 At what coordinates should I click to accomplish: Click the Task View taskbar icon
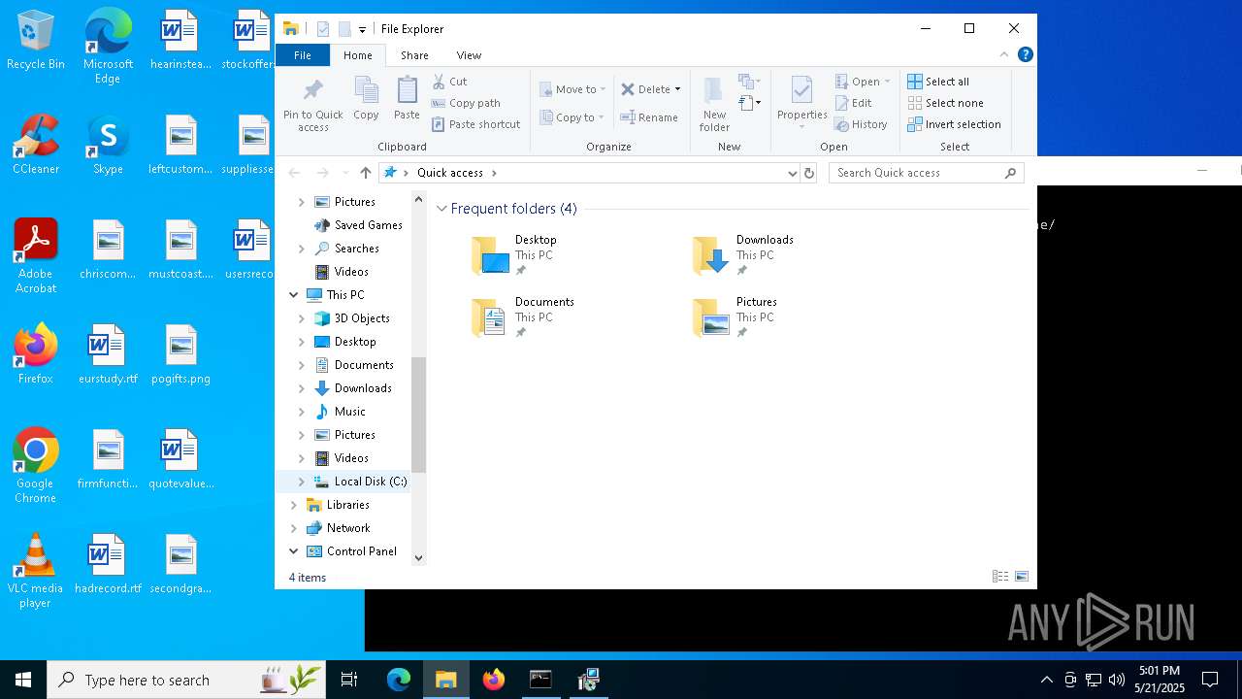(349, 680)
